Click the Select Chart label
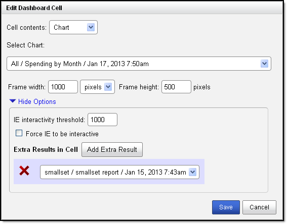 [26, 45]
